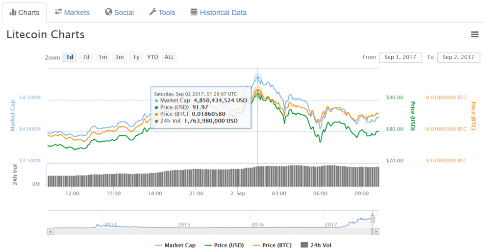Image resolution: width=502 pixels, height=252 pixels.
Task: Toggle Market Cap series in legend
Action: click(x=175, y=245)
